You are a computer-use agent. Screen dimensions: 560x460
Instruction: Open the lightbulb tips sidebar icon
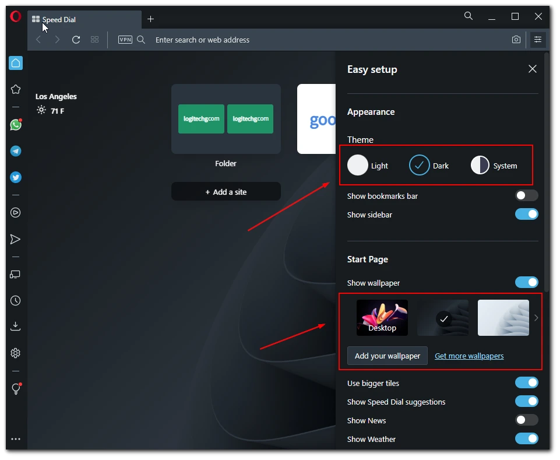pyautogui.click(x=16, y=389)
